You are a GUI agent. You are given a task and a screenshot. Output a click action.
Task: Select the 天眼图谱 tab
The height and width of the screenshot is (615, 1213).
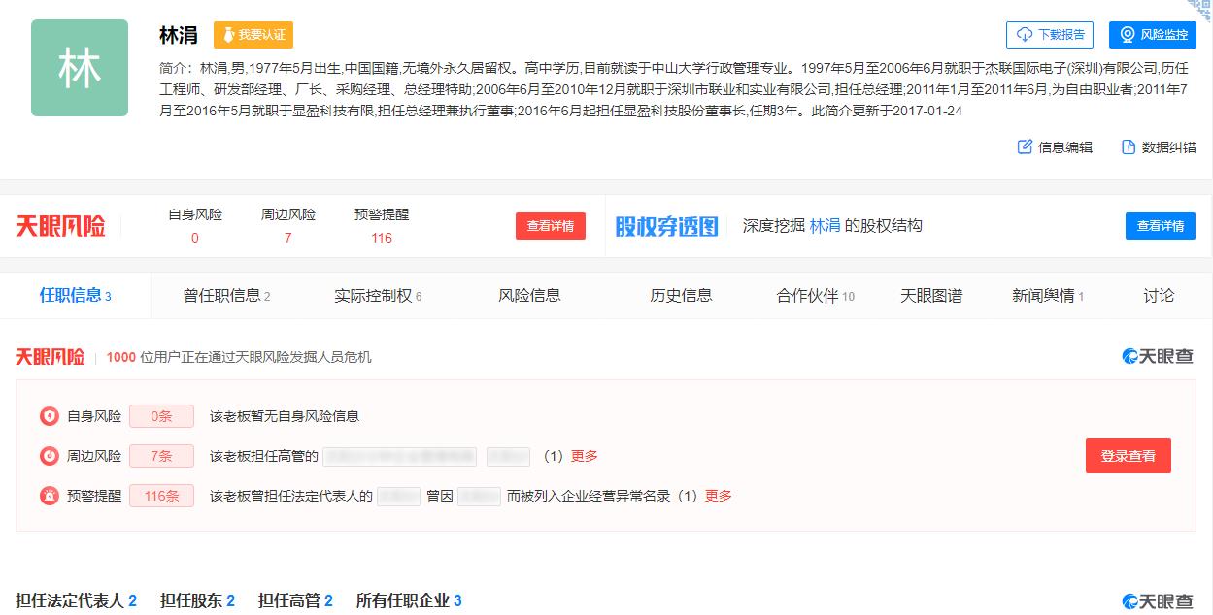[931, 296]
